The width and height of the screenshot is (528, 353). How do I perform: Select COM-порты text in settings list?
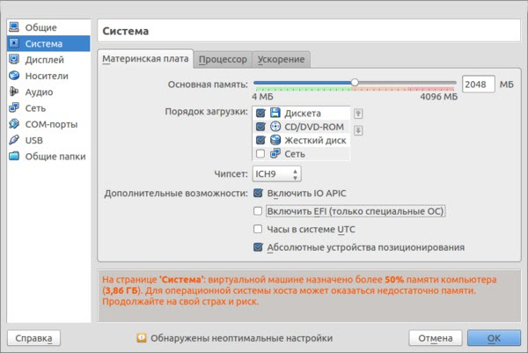pos(52,124)
